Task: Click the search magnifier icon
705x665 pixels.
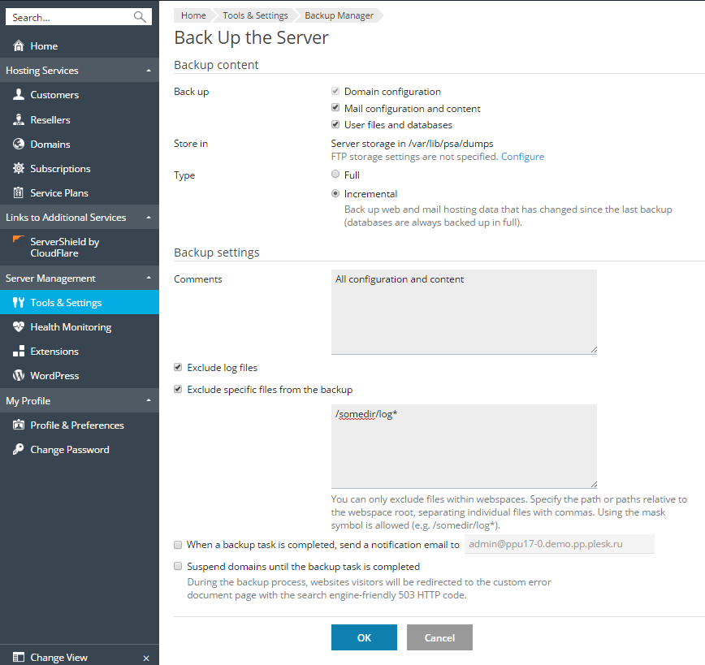Action: click(140, 17)
